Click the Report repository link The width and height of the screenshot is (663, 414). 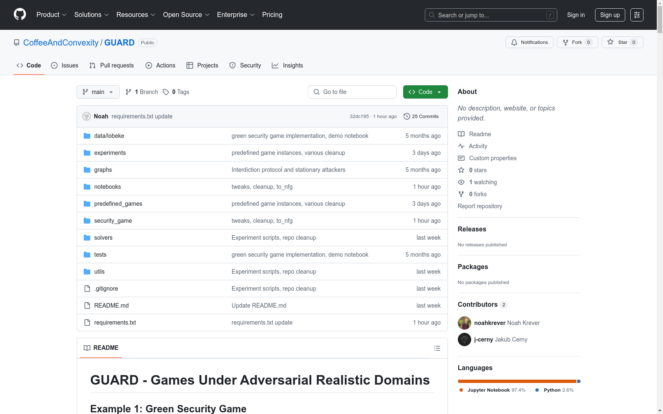point(480,206)
